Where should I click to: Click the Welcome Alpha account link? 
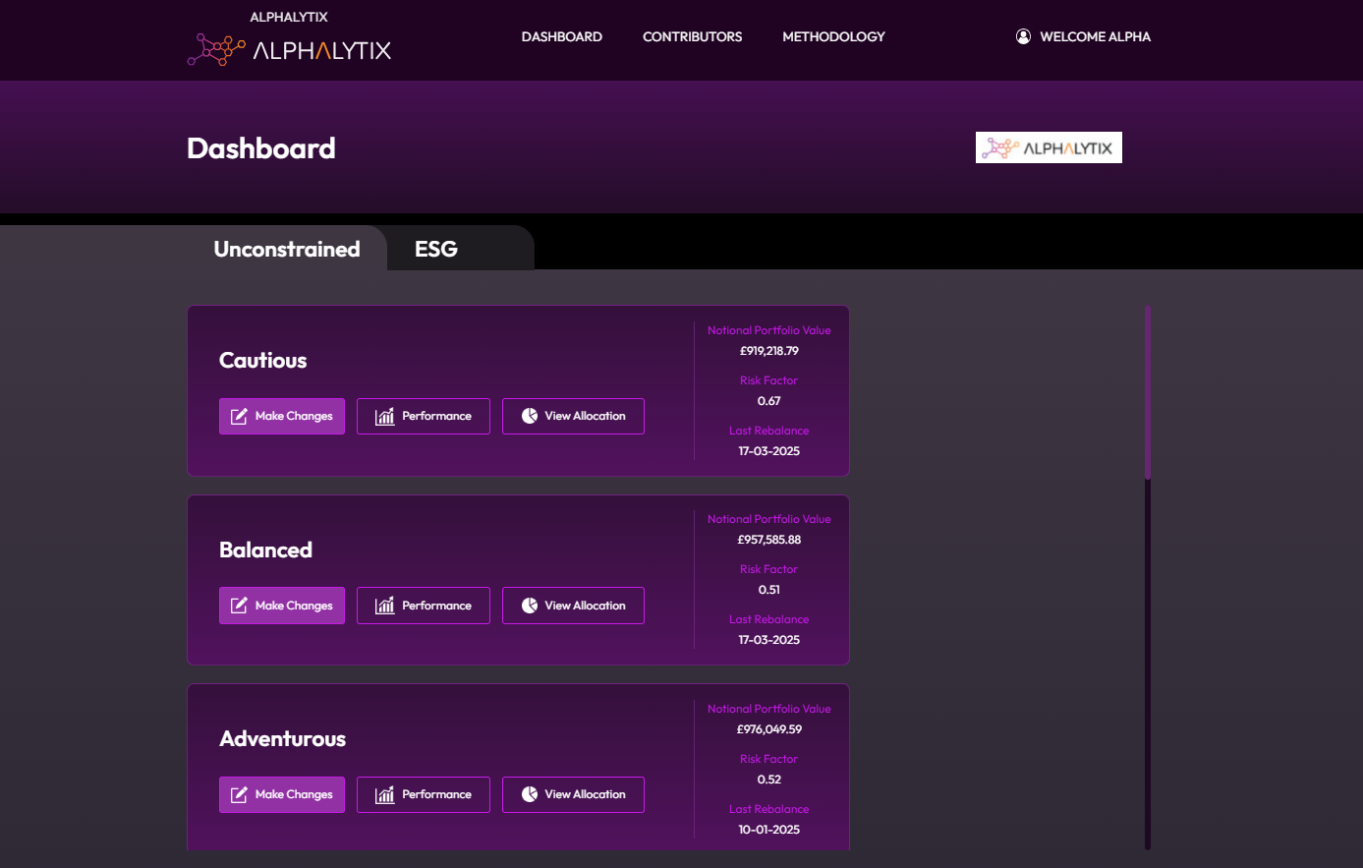pos(1095,36)
